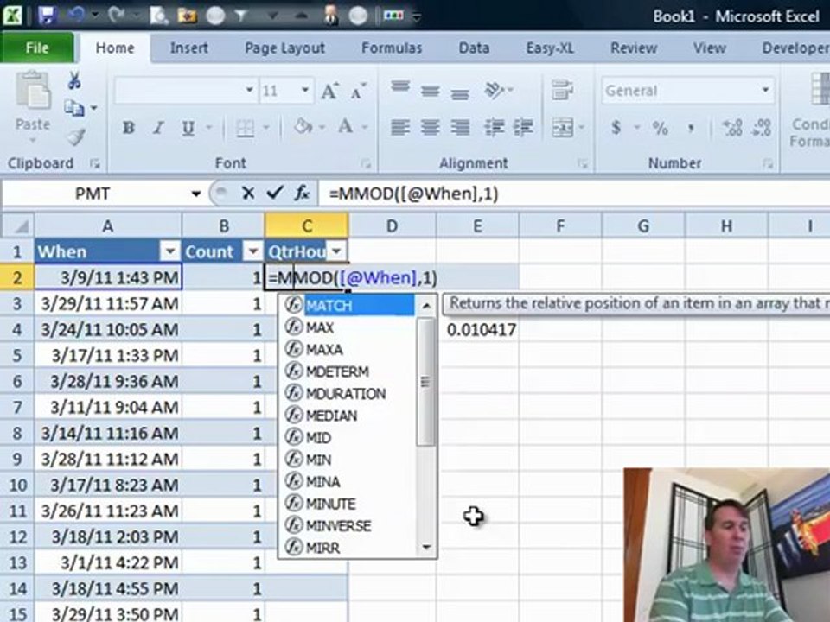Click Increase Indent icon
Image resolution: width=830 pixels, height=622 pixels.
tap(524, 128)
